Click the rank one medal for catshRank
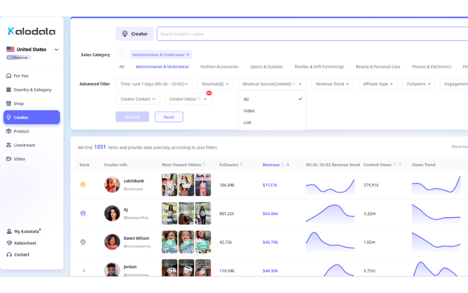468x293 pixels. [83, 185]
